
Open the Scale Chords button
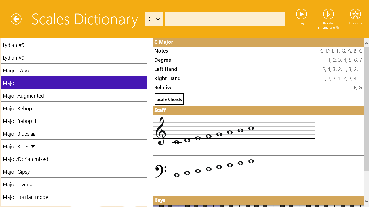point(169,99)
